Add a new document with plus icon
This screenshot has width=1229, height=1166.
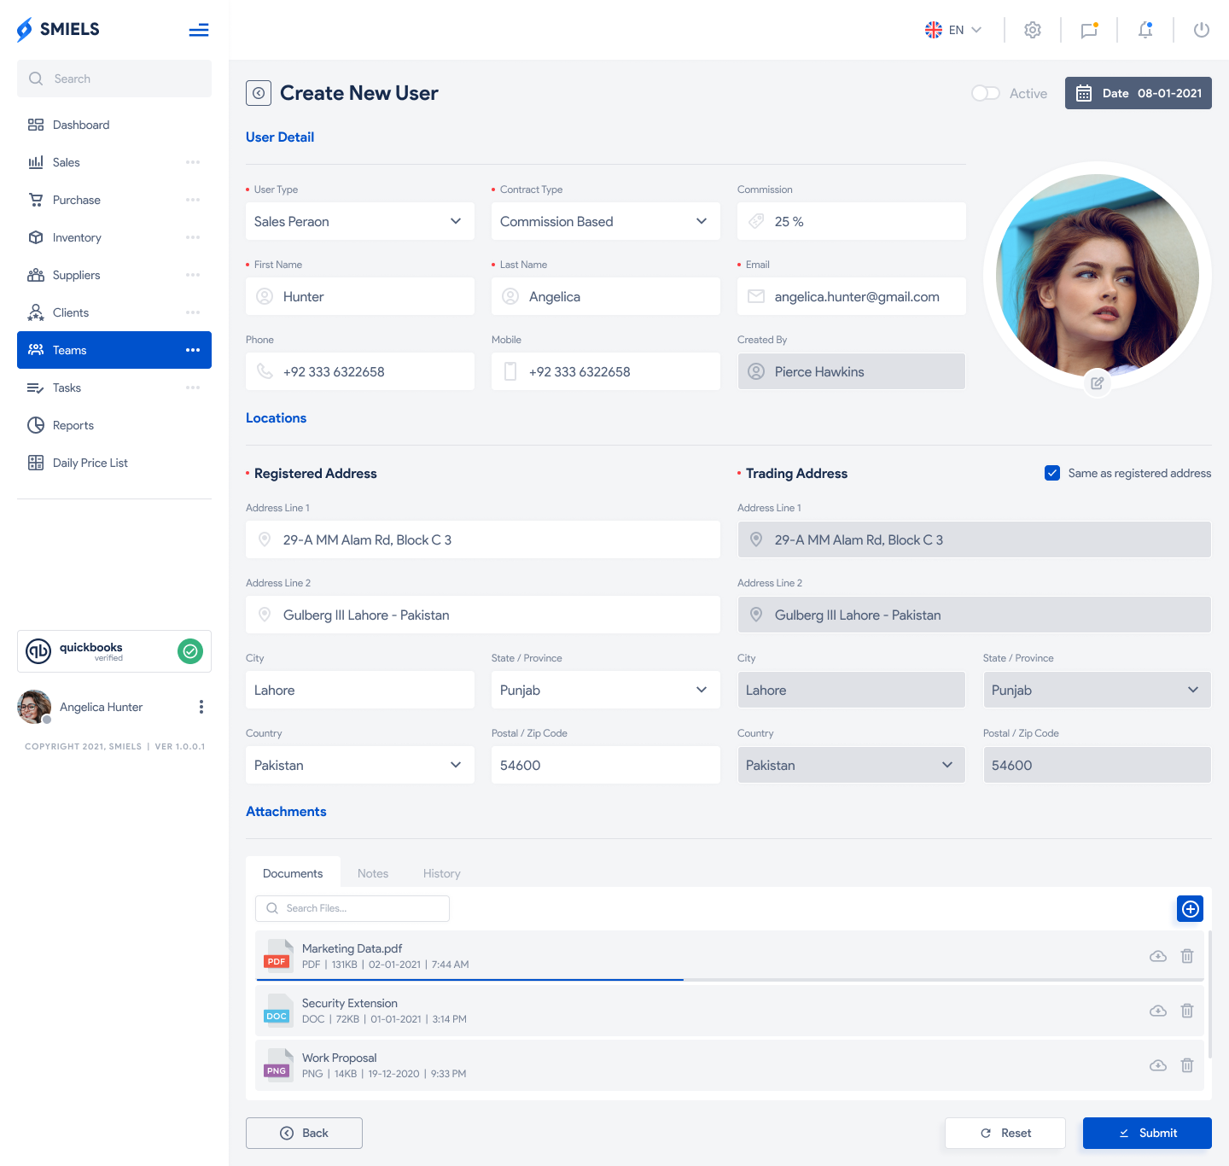coord(1191,909)
